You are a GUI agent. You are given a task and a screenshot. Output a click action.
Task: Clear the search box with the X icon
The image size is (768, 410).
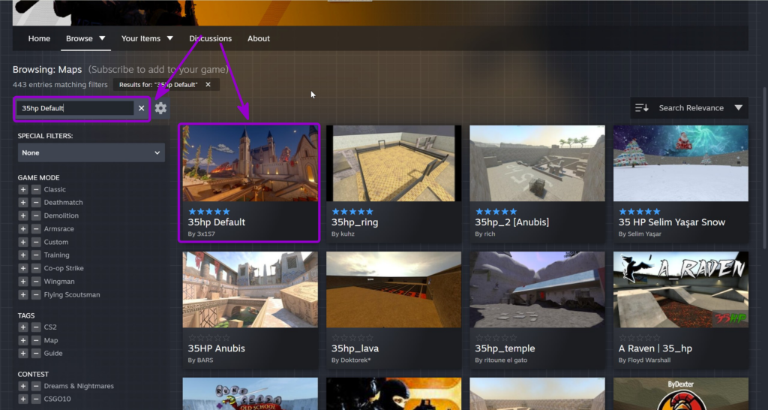coord(142,108)
